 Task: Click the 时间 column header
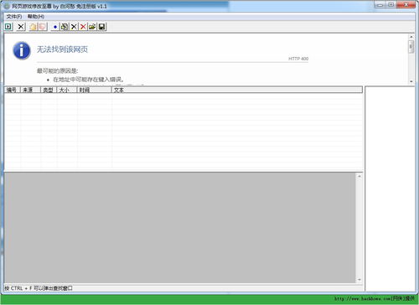point(95,90)
